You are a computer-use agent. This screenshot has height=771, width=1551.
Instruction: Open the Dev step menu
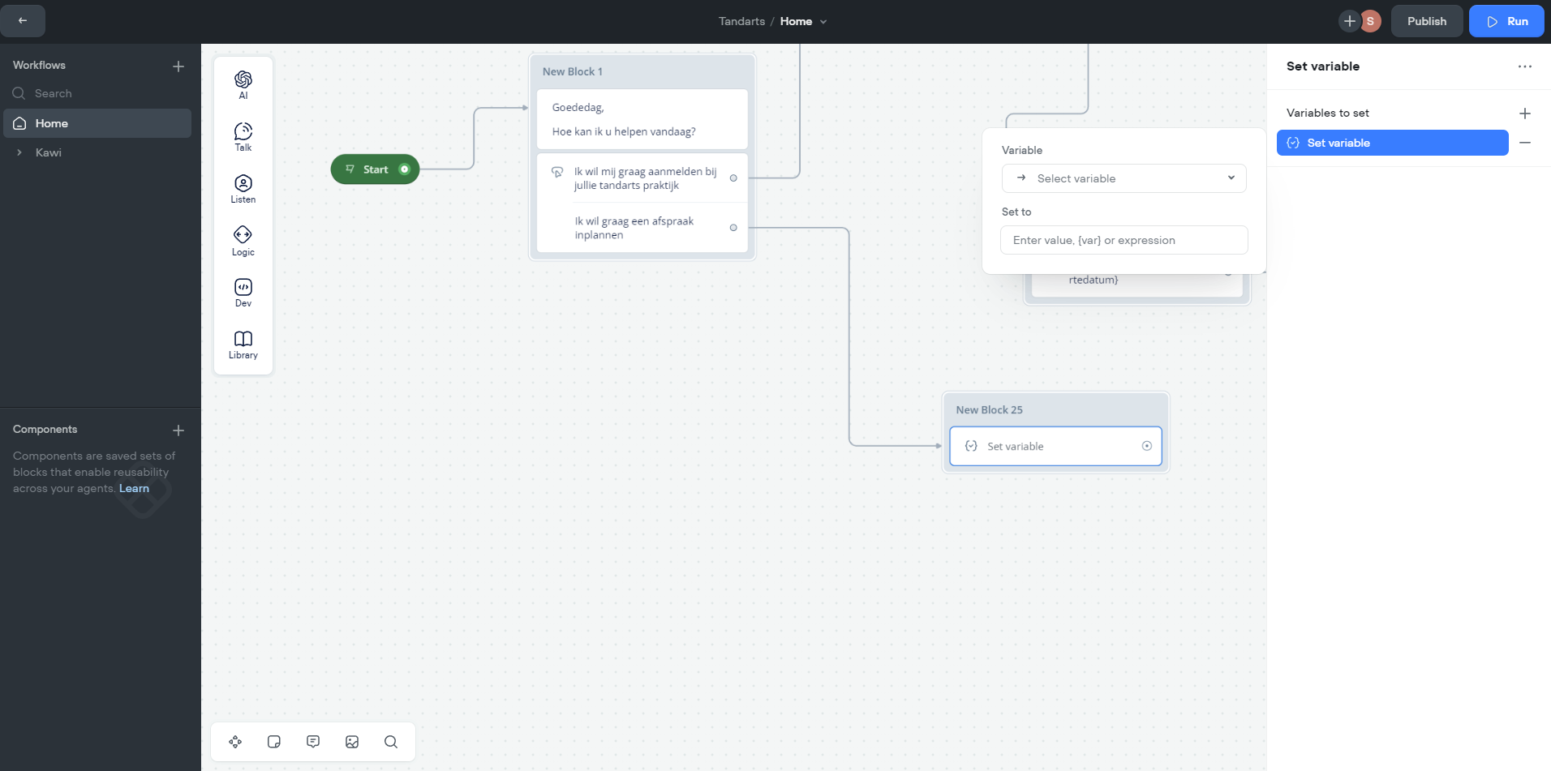coord(243,291)
